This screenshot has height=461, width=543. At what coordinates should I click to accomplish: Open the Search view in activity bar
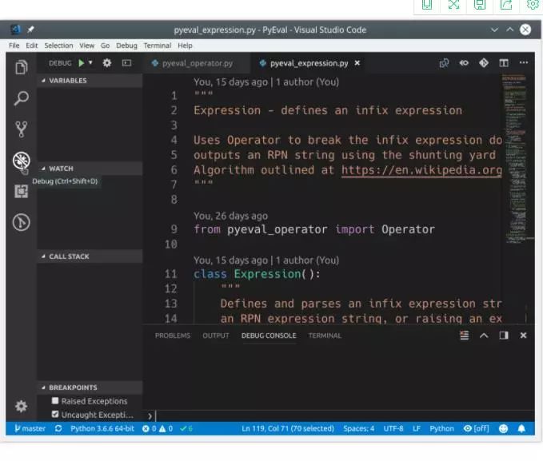click(x=21, y=98)
